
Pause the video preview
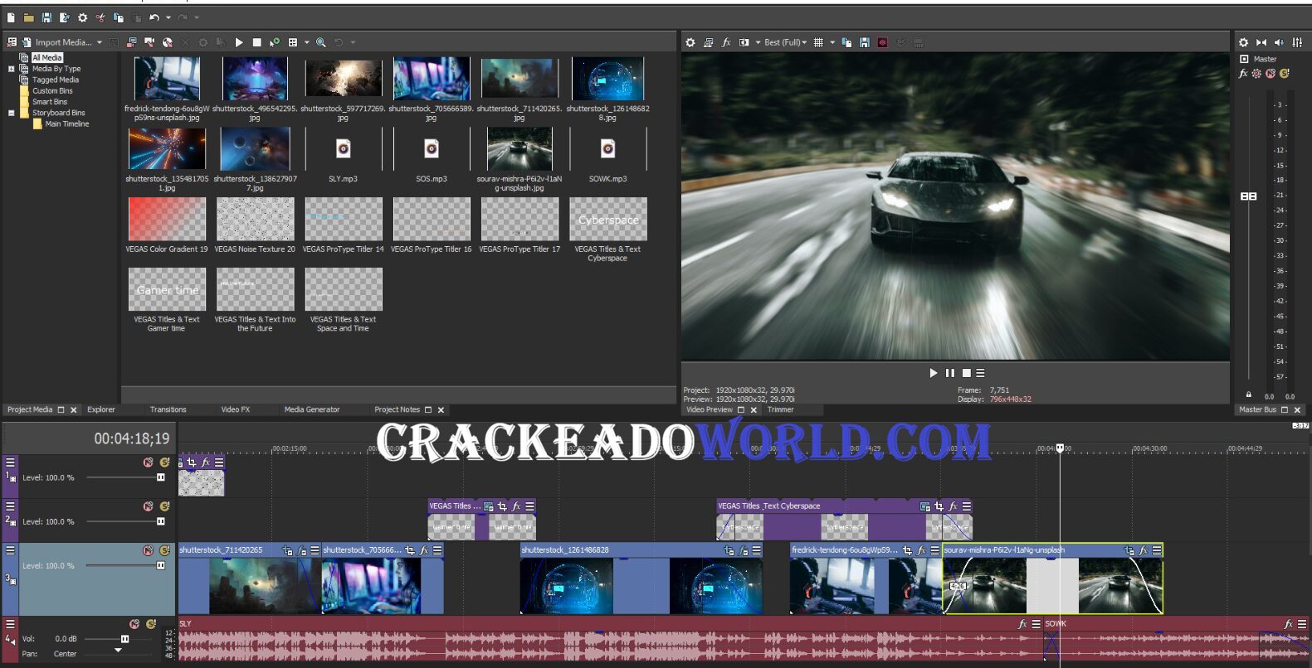(x=950, y=373)
